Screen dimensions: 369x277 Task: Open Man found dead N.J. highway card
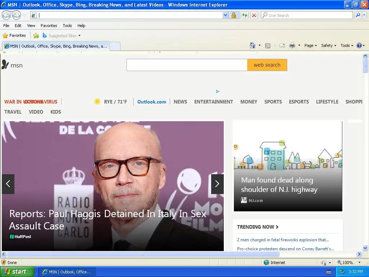pos(288,166)
